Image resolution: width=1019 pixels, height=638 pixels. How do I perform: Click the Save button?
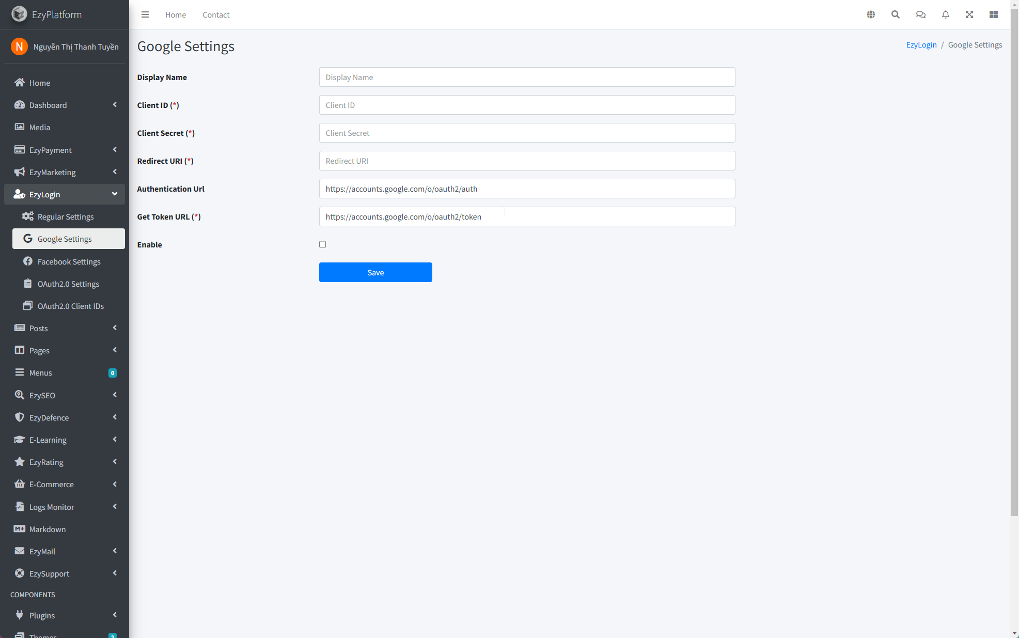[x=375, y=272]
